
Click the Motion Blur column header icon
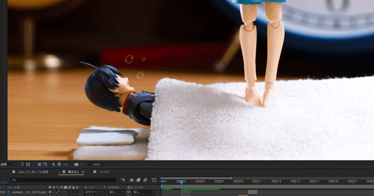pos(69,187)
